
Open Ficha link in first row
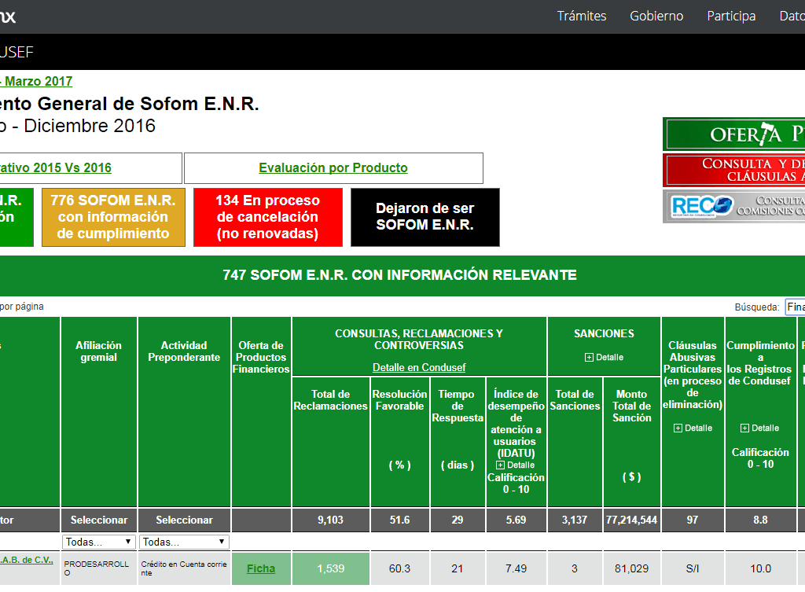pos(261,568)
